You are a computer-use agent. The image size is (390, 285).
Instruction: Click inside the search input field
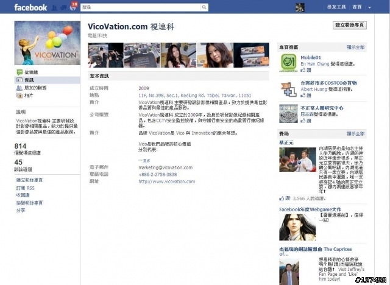tap(140, 7)
